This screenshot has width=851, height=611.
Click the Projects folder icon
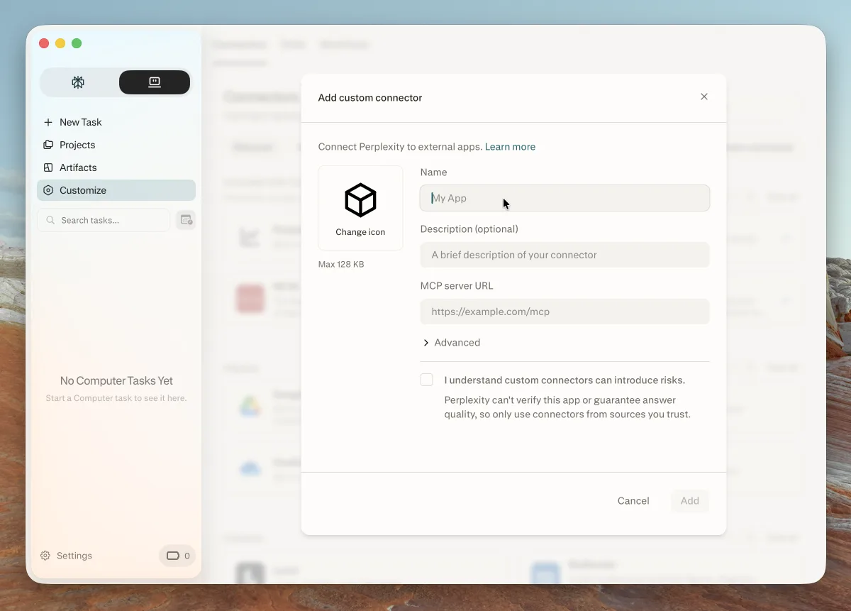tap(48, 145)
